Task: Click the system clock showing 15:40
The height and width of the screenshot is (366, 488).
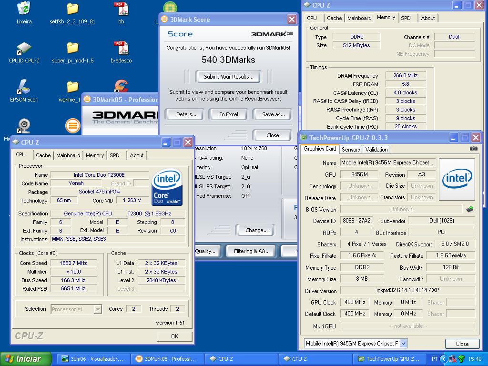Action: [x=475, y=359]
